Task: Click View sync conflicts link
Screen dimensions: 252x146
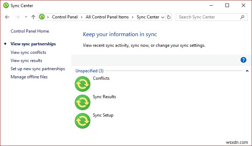Action: (28, 52)
